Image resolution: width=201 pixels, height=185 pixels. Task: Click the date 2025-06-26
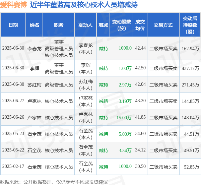coord(13,117)
